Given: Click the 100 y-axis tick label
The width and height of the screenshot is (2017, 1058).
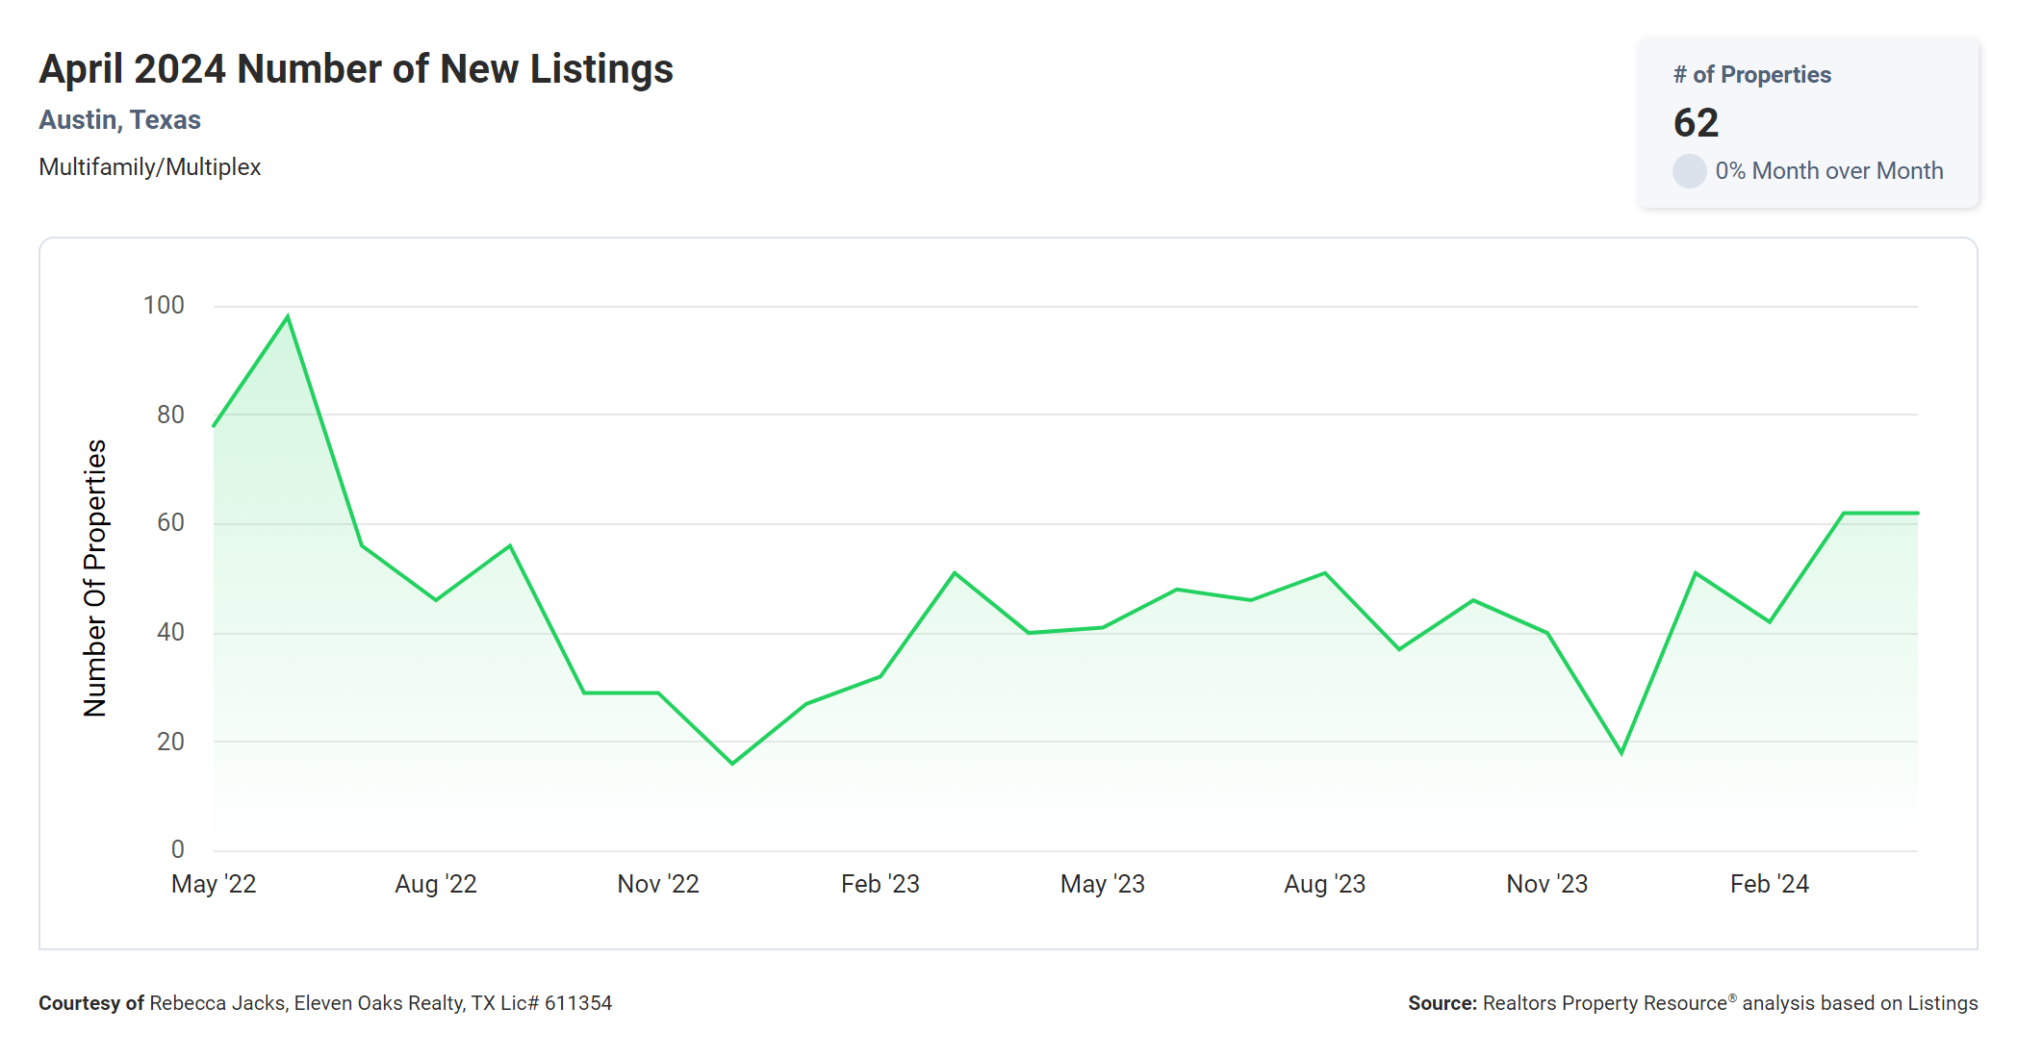Looking at the screenshot, I should 164,306.
